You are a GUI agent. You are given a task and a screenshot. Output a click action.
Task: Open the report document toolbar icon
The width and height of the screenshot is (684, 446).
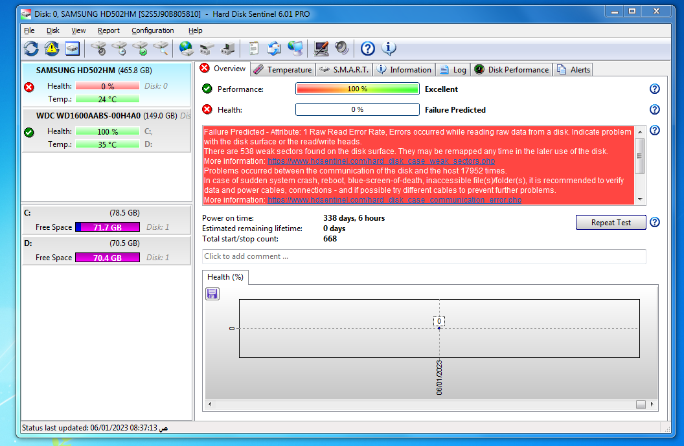253,49
